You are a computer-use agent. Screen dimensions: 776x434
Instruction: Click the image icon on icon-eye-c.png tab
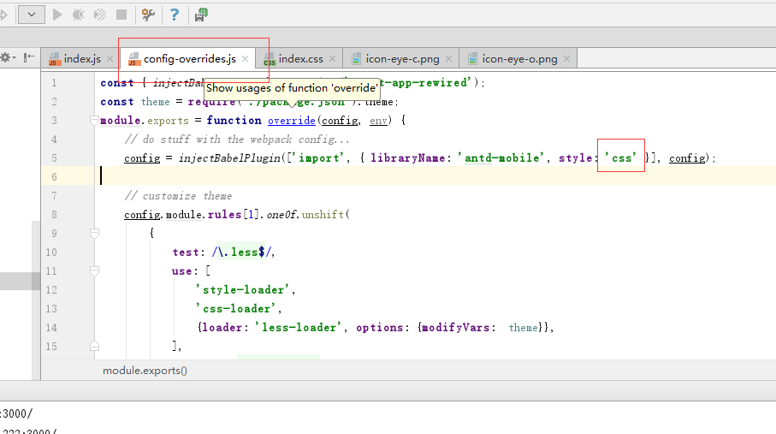pyautogui.click(x=356, y=59)
